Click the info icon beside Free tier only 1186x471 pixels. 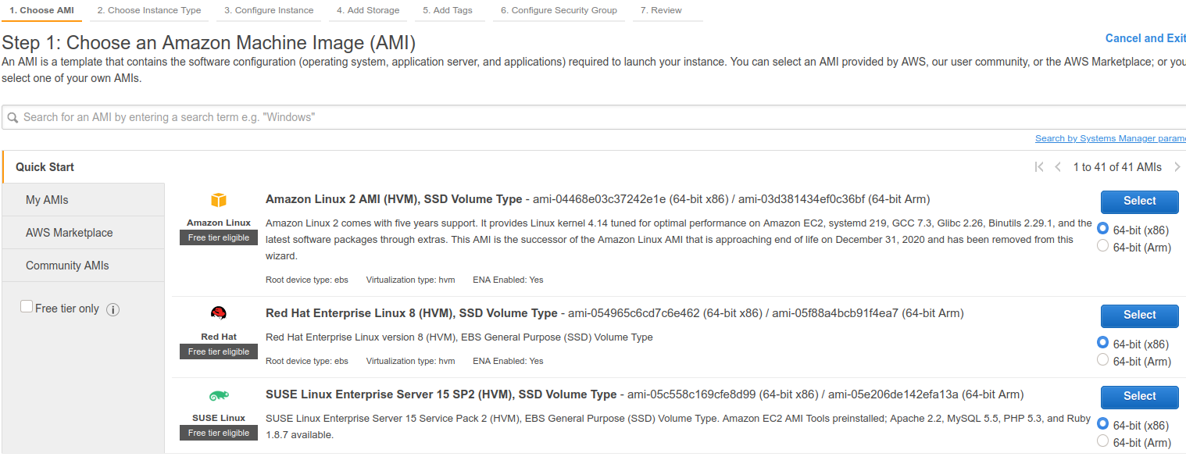click(113, 309)
